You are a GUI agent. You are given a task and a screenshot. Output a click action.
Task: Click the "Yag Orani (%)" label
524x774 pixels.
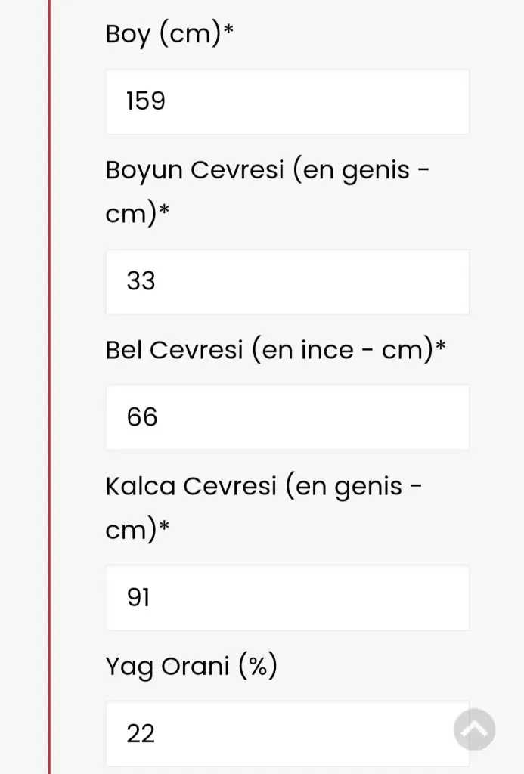(x=191, y=667)
